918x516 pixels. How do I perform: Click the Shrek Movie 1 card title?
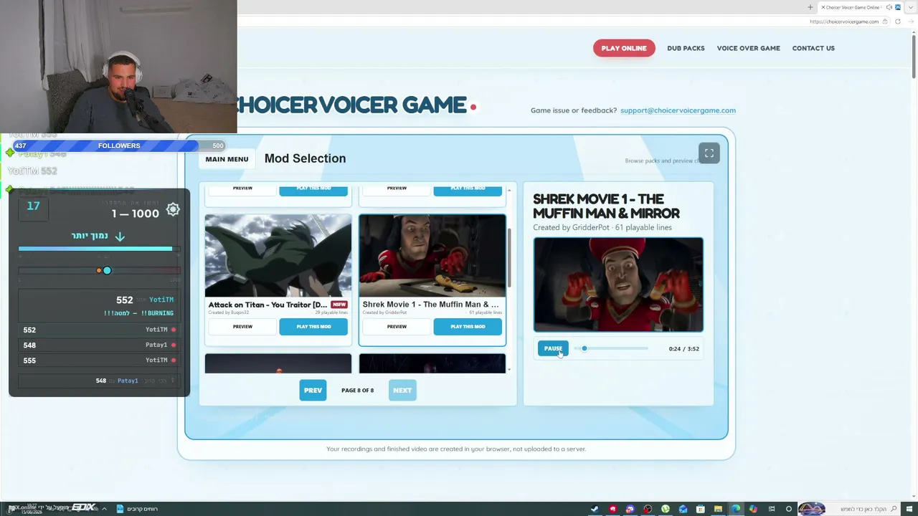430,305
